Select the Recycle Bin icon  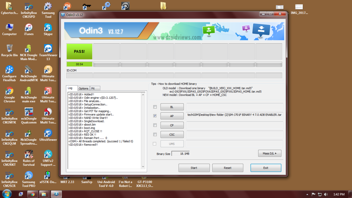coord(9,51)
